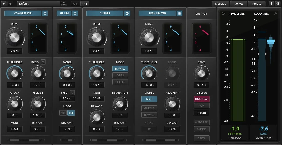Click the Compressor Attack knob
The width and height of the screenshot is (282, 145).
[15, 104]
